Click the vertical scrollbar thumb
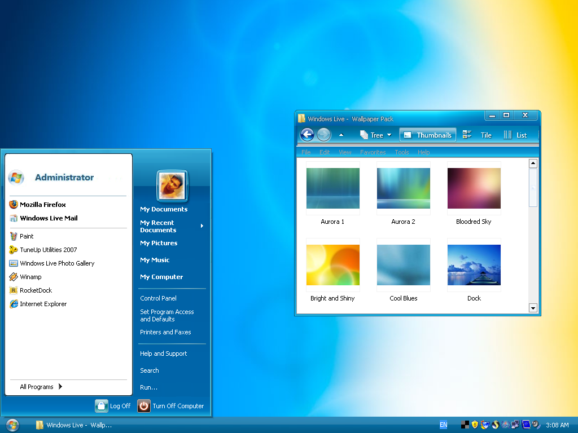 pyautogui.click(x=533, y=188)
